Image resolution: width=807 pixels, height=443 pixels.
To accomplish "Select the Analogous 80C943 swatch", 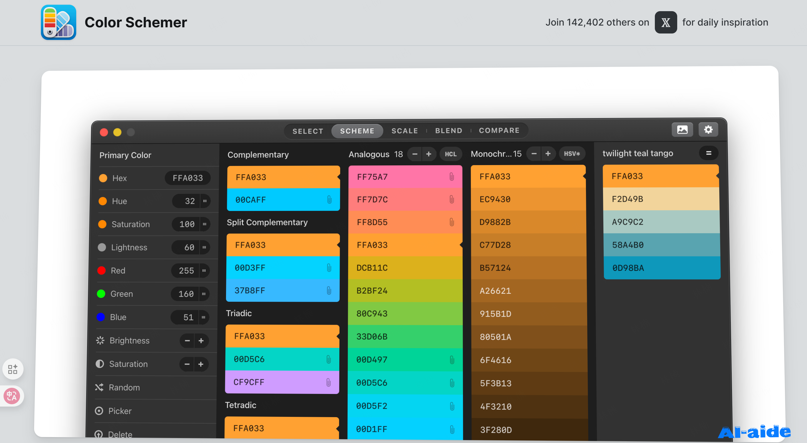I will (405, 313).
